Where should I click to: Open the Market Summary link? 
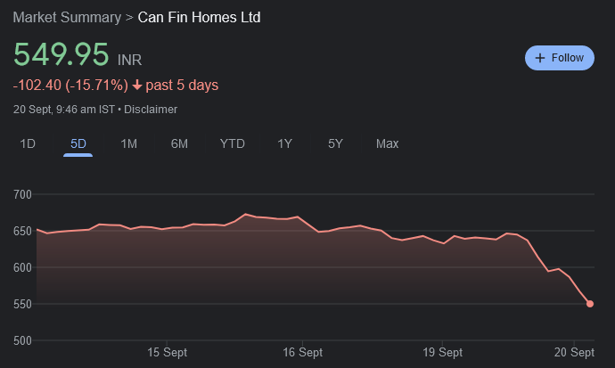pyautogui.click(x=67, y=18)
